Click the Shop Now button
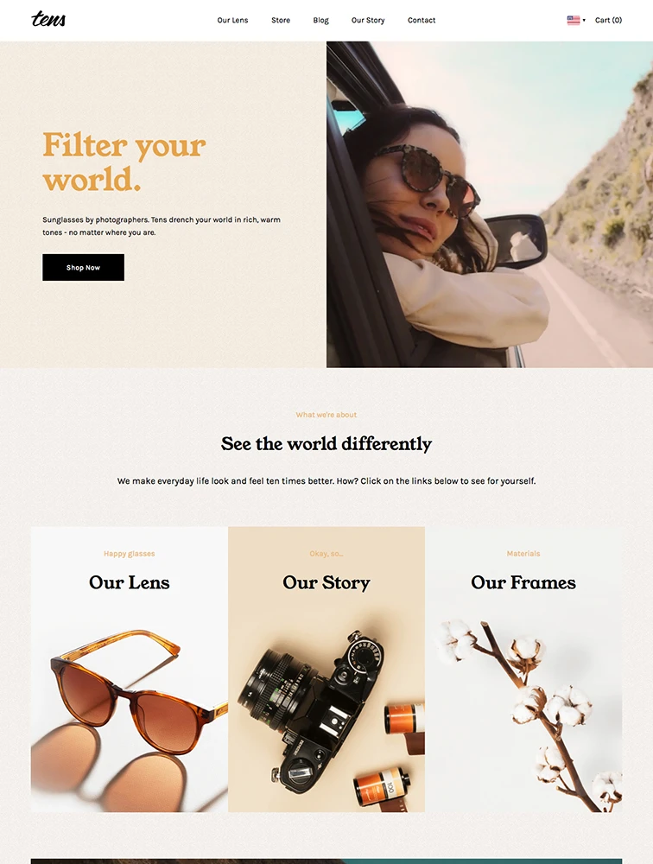 (83, 267)
